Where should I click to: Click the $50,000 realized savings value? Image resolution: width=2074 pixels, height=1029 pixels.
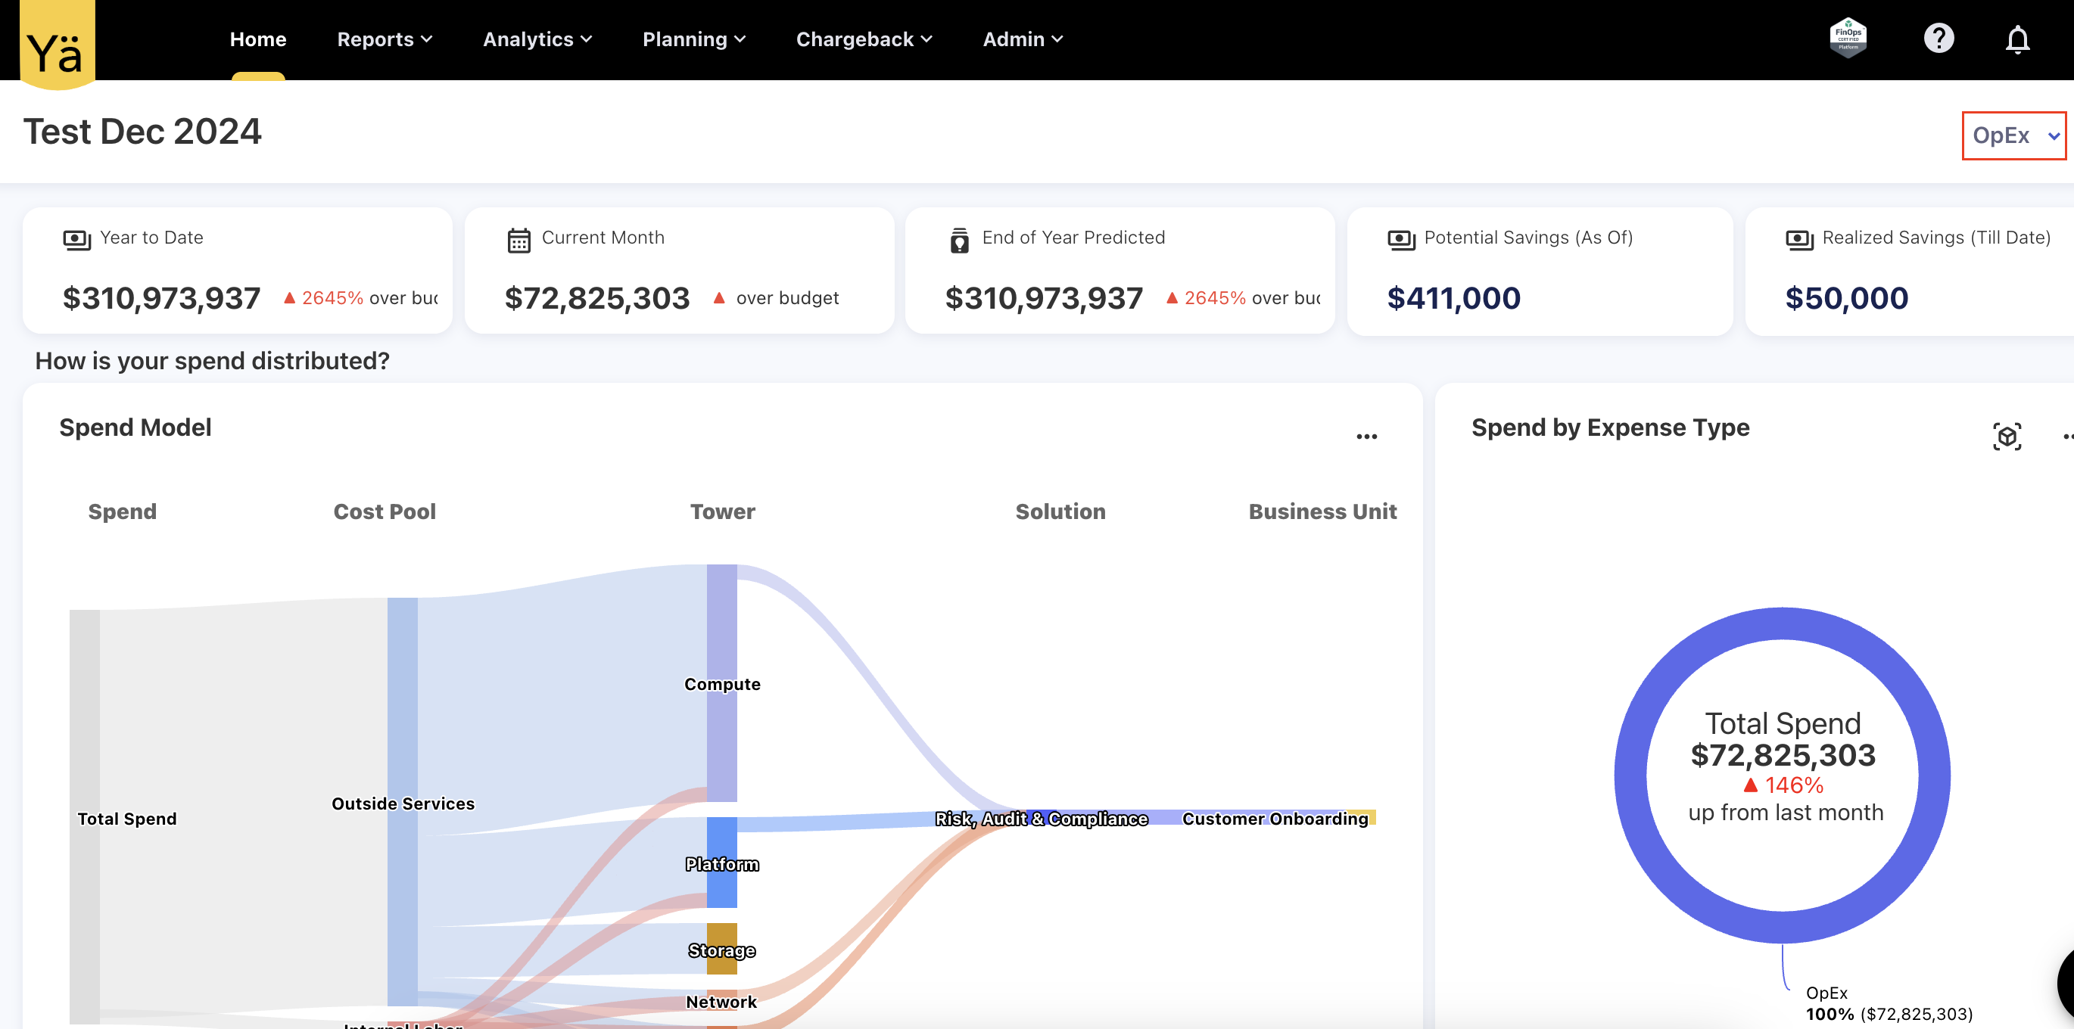point(1846,298)
